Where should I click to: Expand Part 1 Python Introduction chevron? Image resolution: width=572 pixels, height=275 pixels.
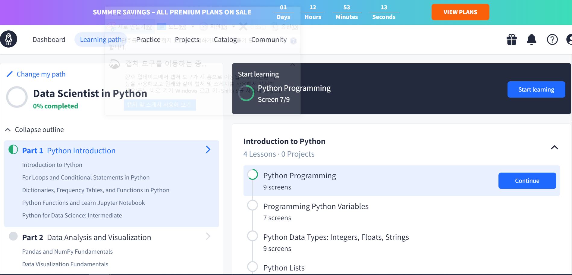pyautogui.click(x=208, y=149)
